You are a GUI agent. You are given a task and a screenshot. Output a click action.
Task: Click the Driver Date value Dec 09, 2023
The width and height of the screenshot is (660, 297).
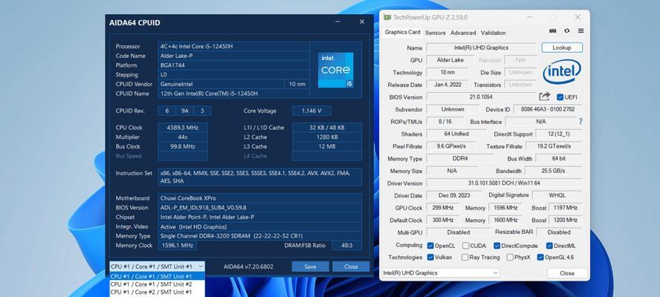(x=453, y=195)
